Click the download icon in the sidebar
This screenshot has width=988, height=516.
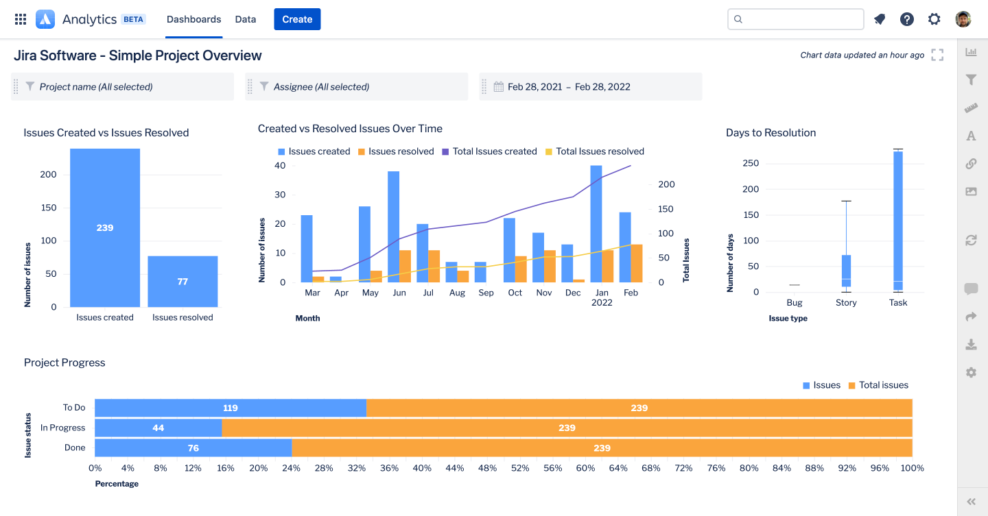coord(971,344)
